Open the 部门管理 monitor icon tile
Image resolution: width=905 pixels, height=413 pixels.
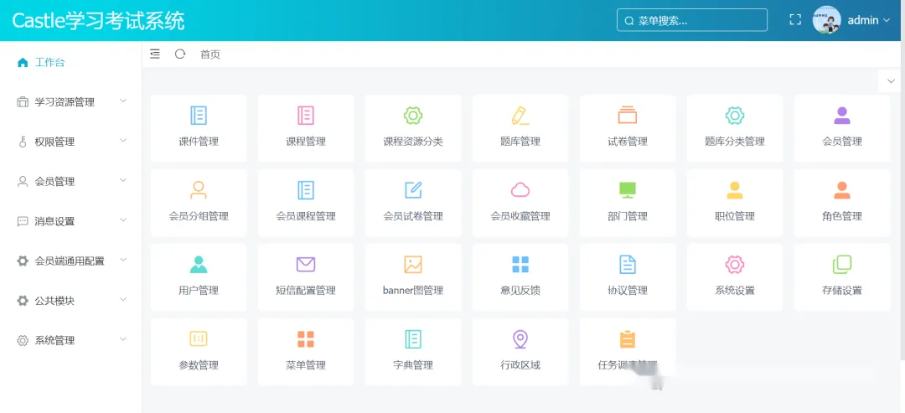point(628,203)
